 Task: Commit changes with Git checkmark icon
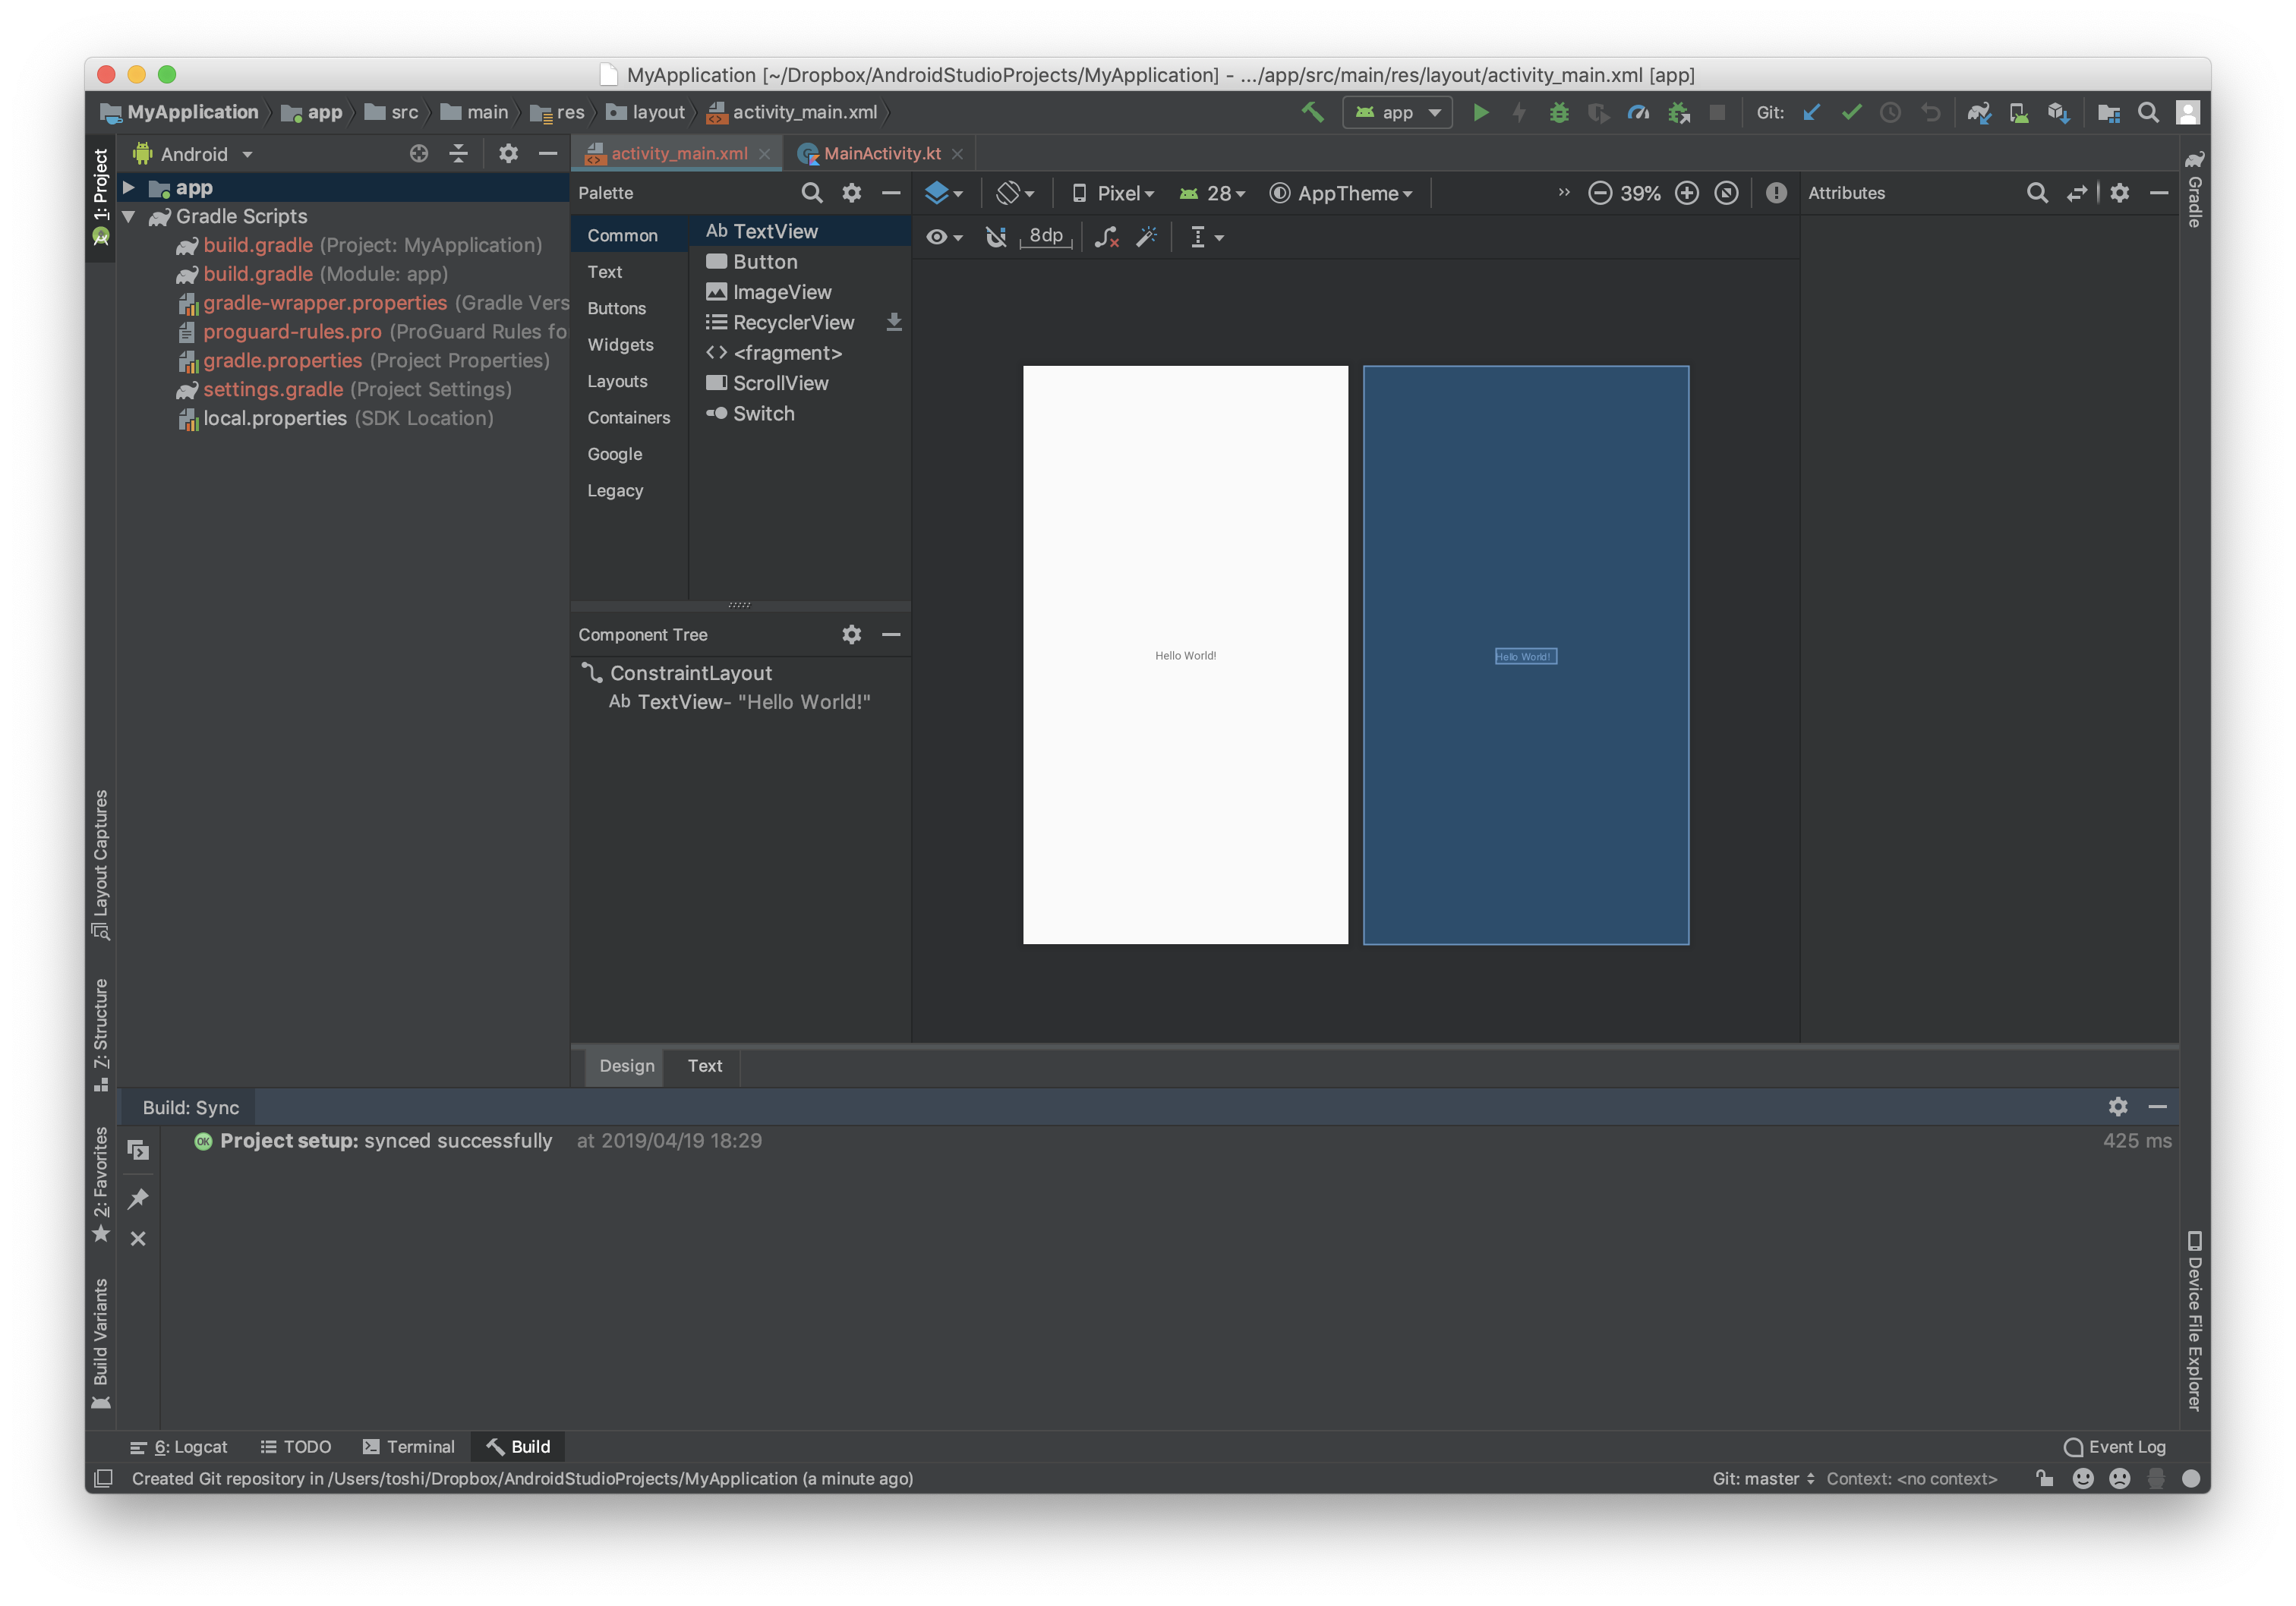tap(1851, 112)
